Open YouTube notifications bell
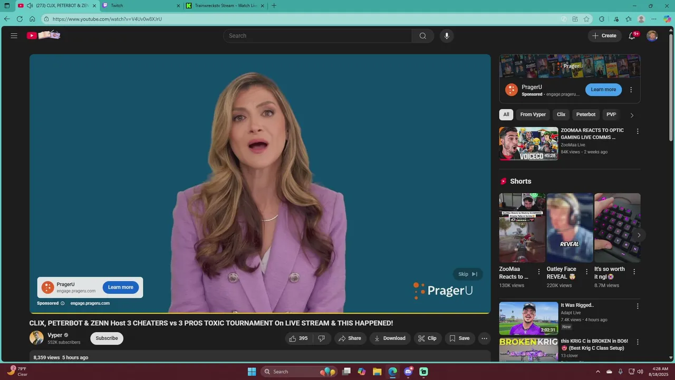This screenshot has height=380, width=675. click(632, 35)
